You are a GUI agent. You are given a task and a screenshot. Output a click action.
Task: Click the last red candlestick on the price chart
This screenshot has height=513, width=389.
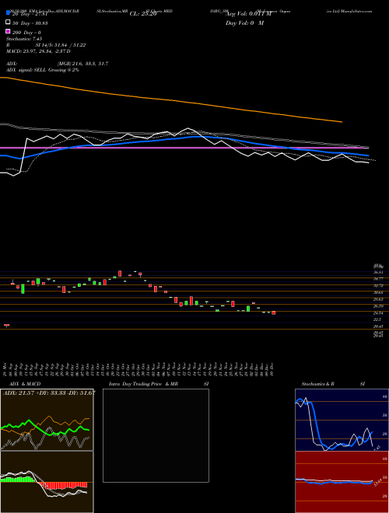tap(273, 312)
